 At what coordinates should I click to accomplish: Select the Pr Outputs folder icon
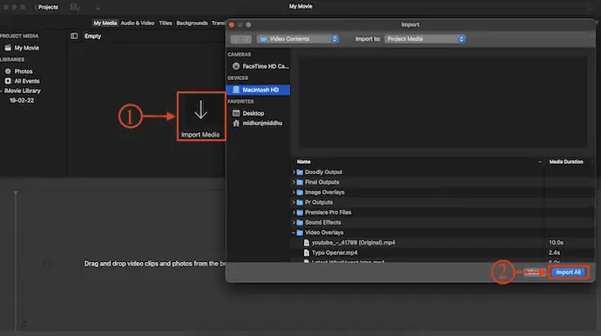(300, 202)
